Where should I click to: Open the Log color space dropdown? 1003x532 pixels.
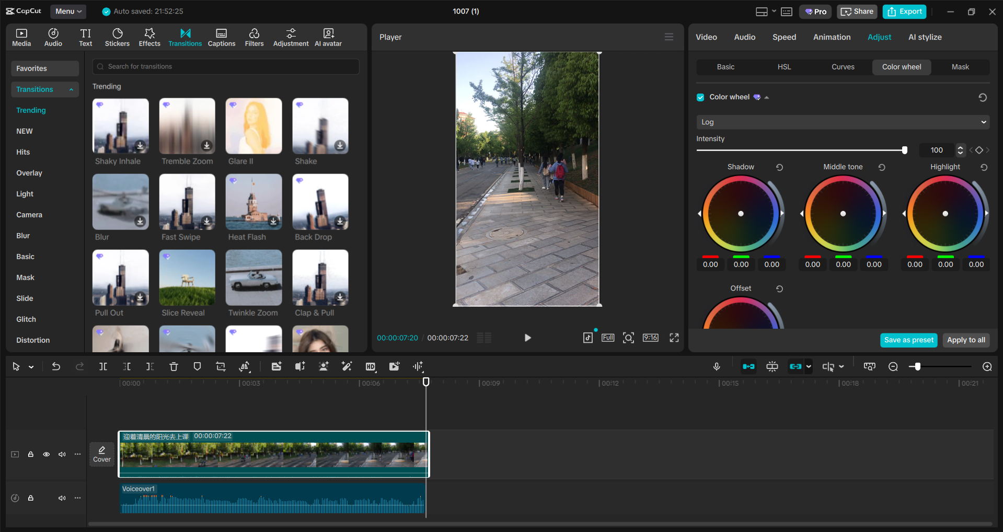tap(841, 122)
